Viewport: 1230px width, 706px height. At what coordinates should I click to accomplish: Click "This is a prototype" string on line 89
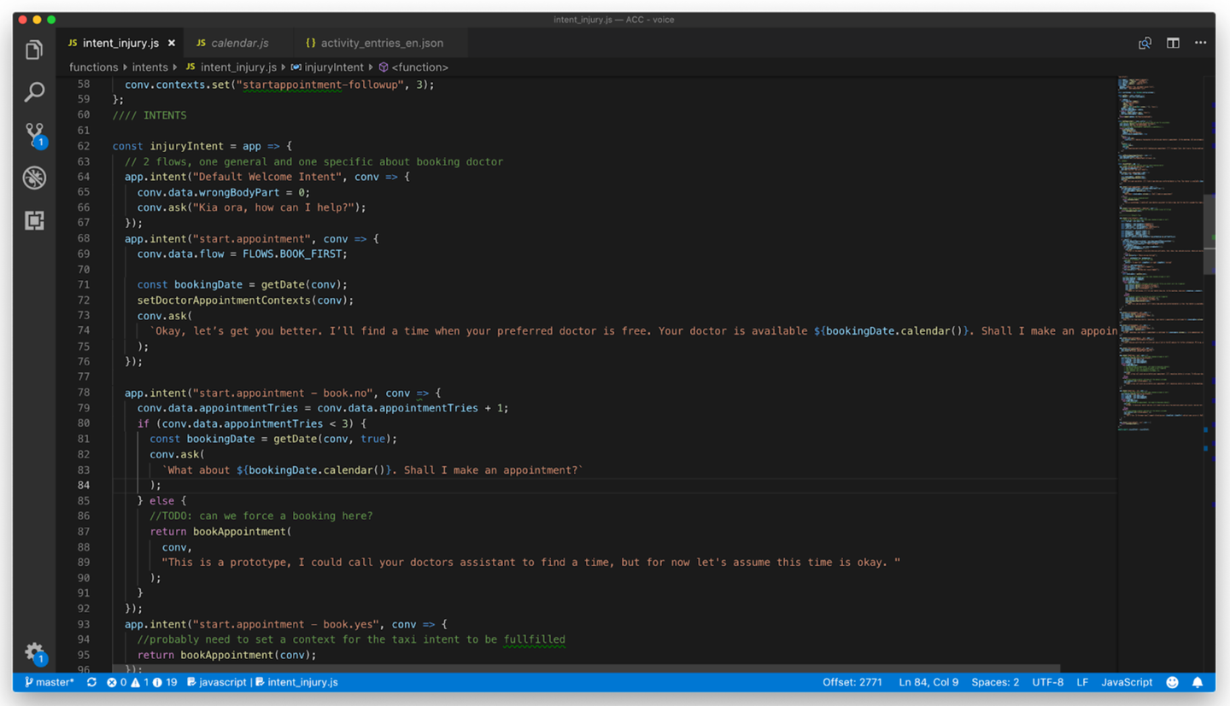coord(531,563)
